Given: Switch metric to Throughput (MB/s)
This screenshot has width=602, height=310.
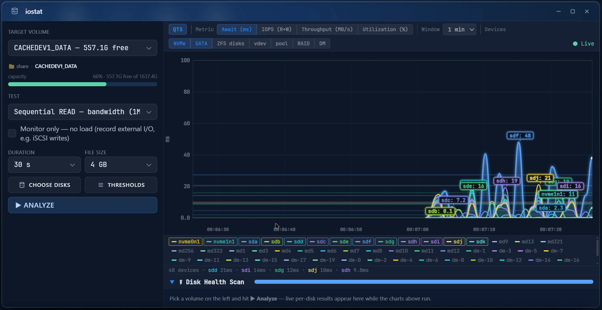Looking at the screenshot, I should point(327,29).
